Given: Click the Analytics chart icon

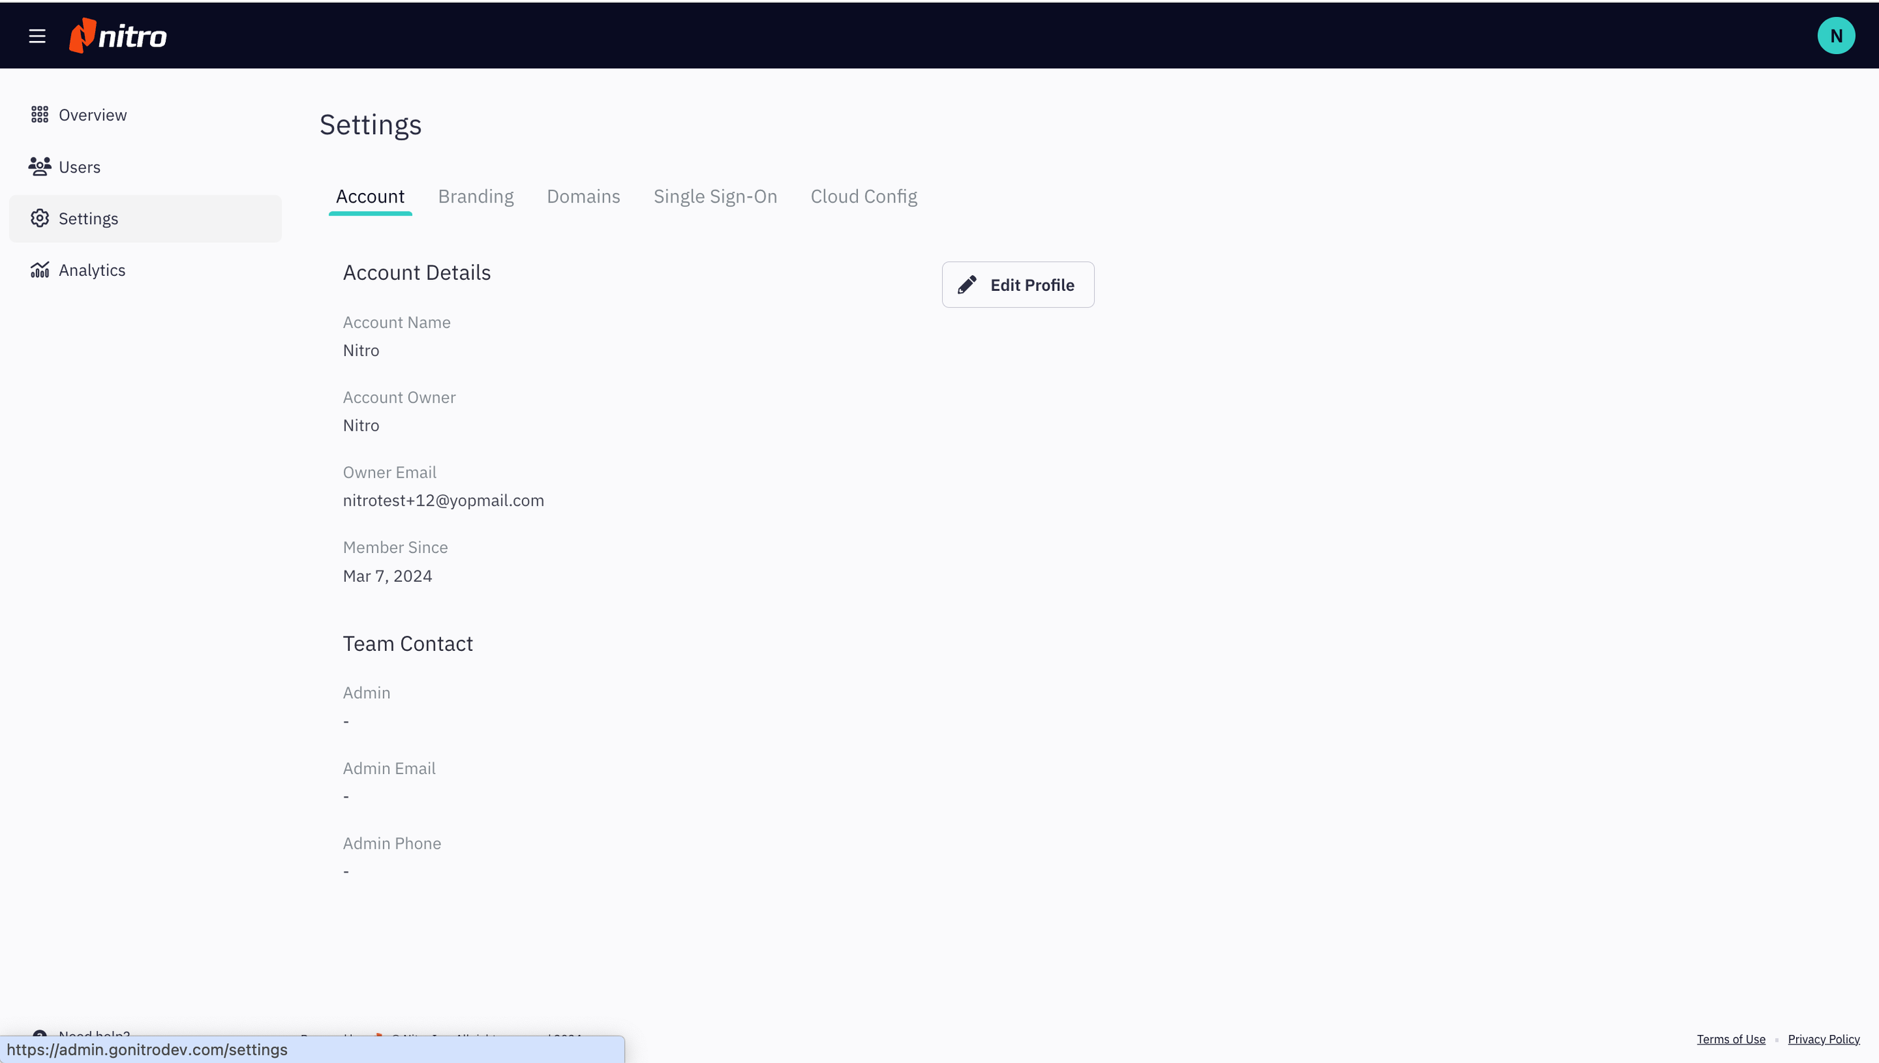Looking at the screenshot, I should (x=40, y=270).
